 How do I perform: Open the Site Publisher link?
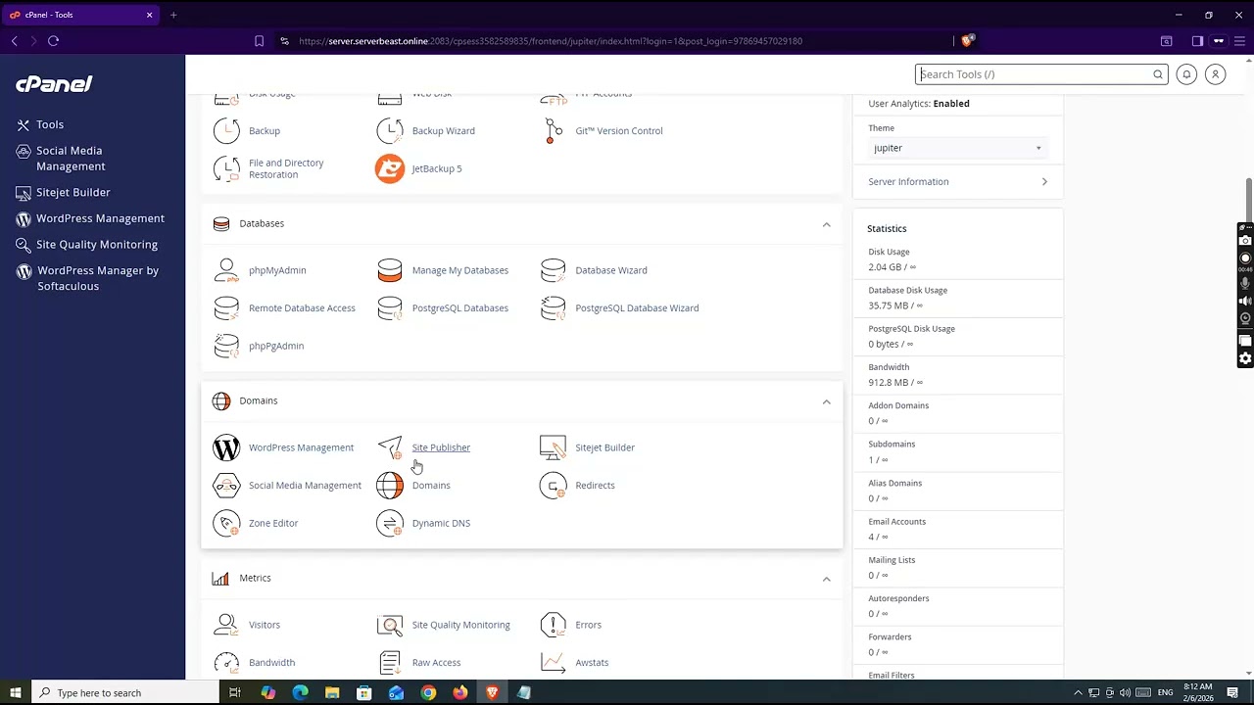(441, 447)
